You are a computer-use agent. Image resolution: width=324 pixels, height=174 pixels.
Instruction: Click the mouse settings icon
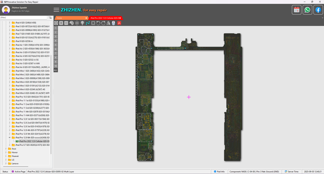click(113, 23)
